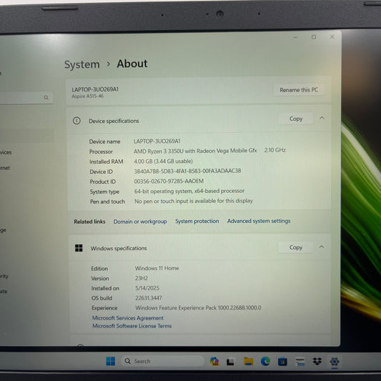Open Dropbox from the taskbar
This screenshot has width=381, height=381.
317,361
